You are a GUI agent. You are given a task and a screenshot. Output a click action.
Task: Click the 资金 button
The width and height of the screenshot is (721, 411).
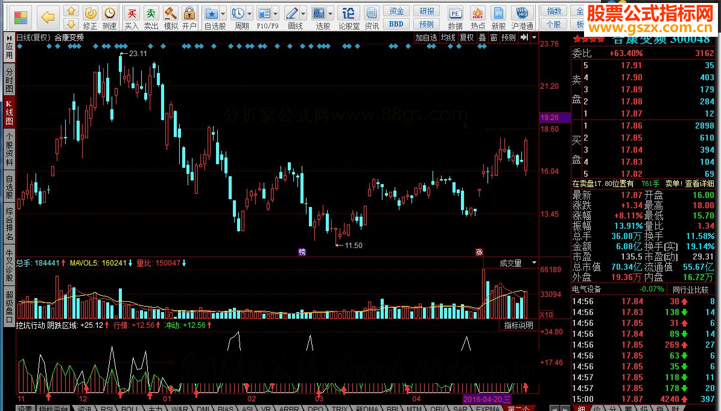click(x=396, y=11)
